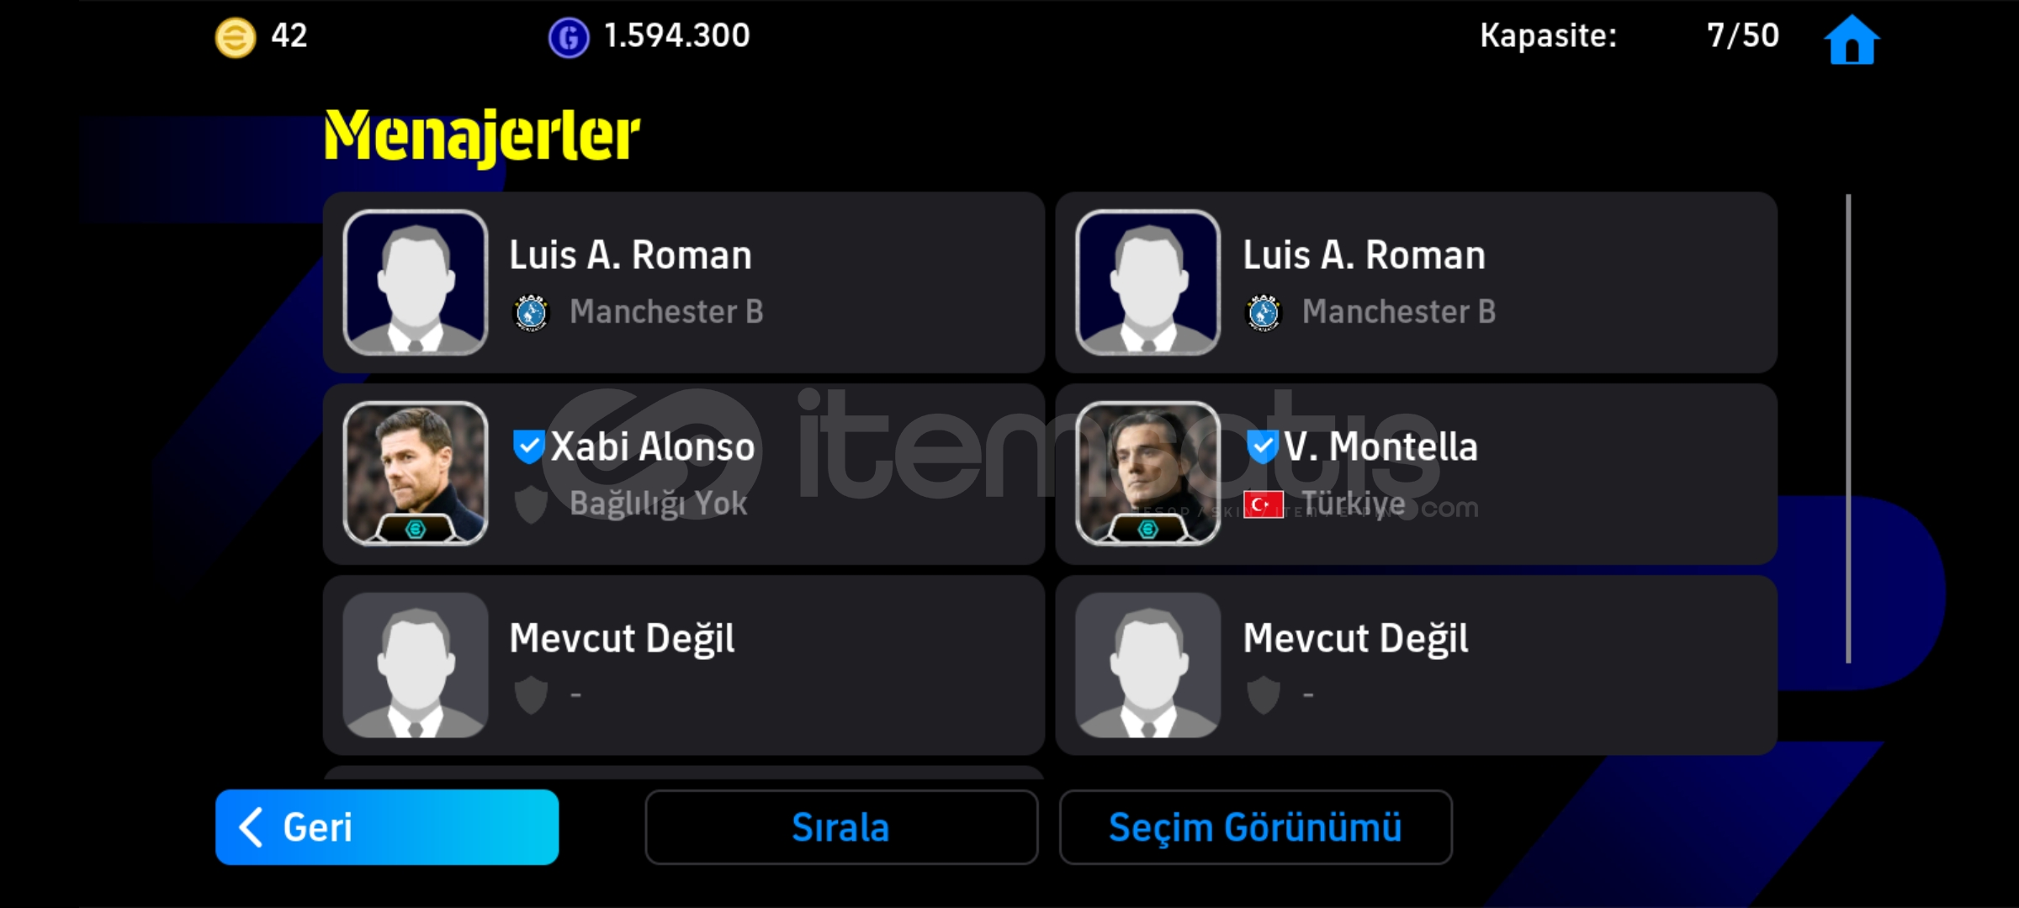
Task: Tap the left Mevcut Değil empty slot
Action: click(x=684, y=665)
